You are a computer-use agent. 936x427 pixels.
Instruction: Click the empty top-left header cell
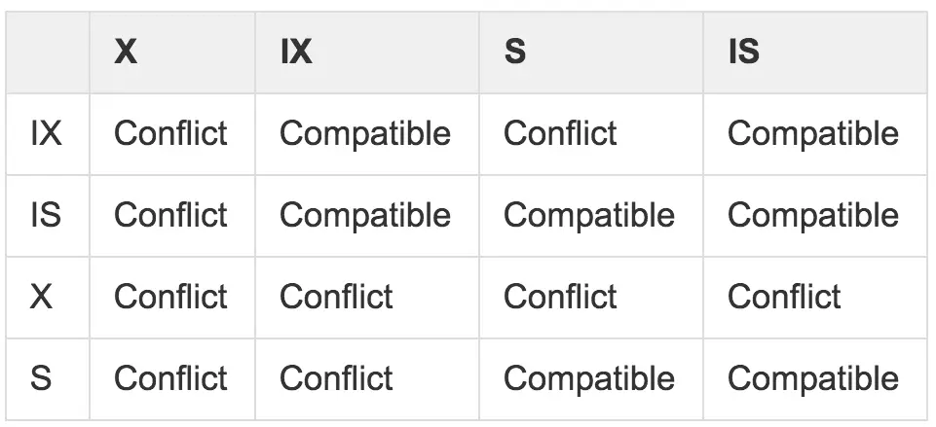point(48,53)
